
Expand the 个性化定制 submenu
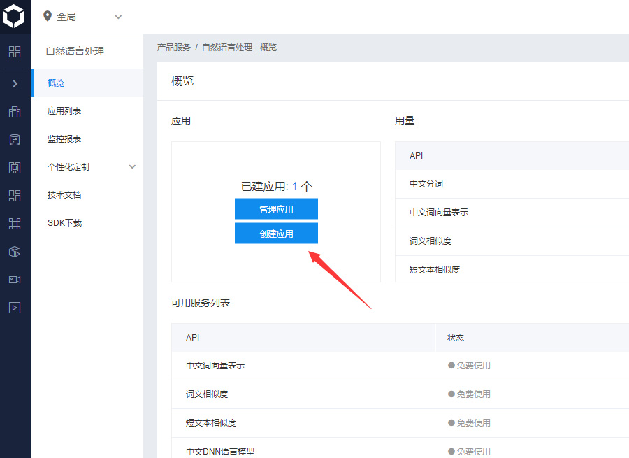click(x=132, y=167)
